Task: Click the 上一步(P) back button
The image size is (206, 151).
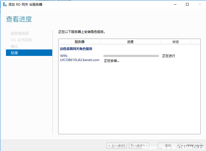Action: click(x=116, y=146)
